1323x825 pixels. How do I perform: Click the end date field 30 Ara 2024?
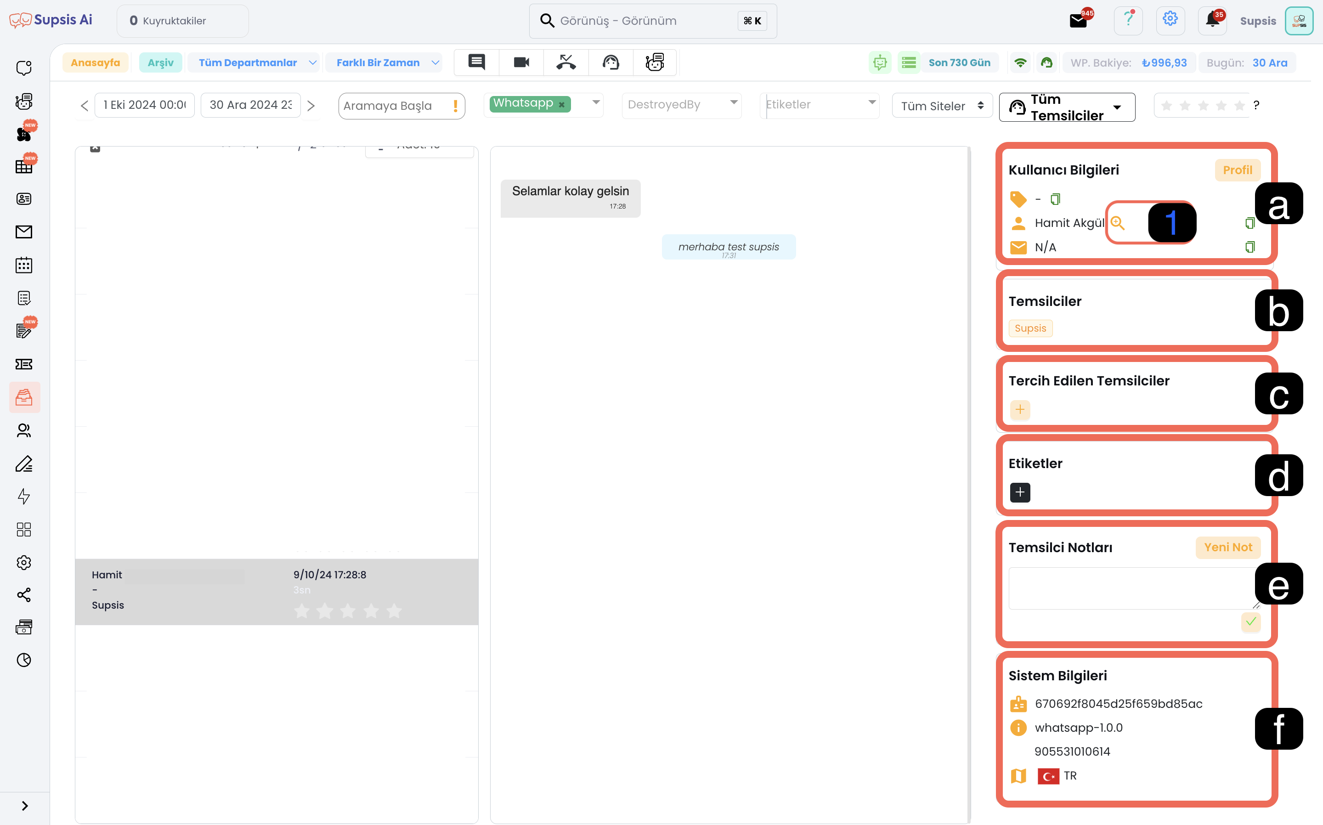pos(250,105)
